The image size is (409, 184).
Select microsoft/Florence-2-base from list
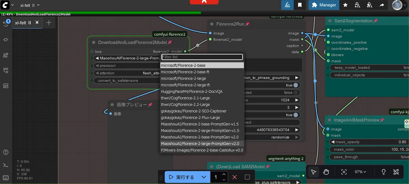coord(202,65)
